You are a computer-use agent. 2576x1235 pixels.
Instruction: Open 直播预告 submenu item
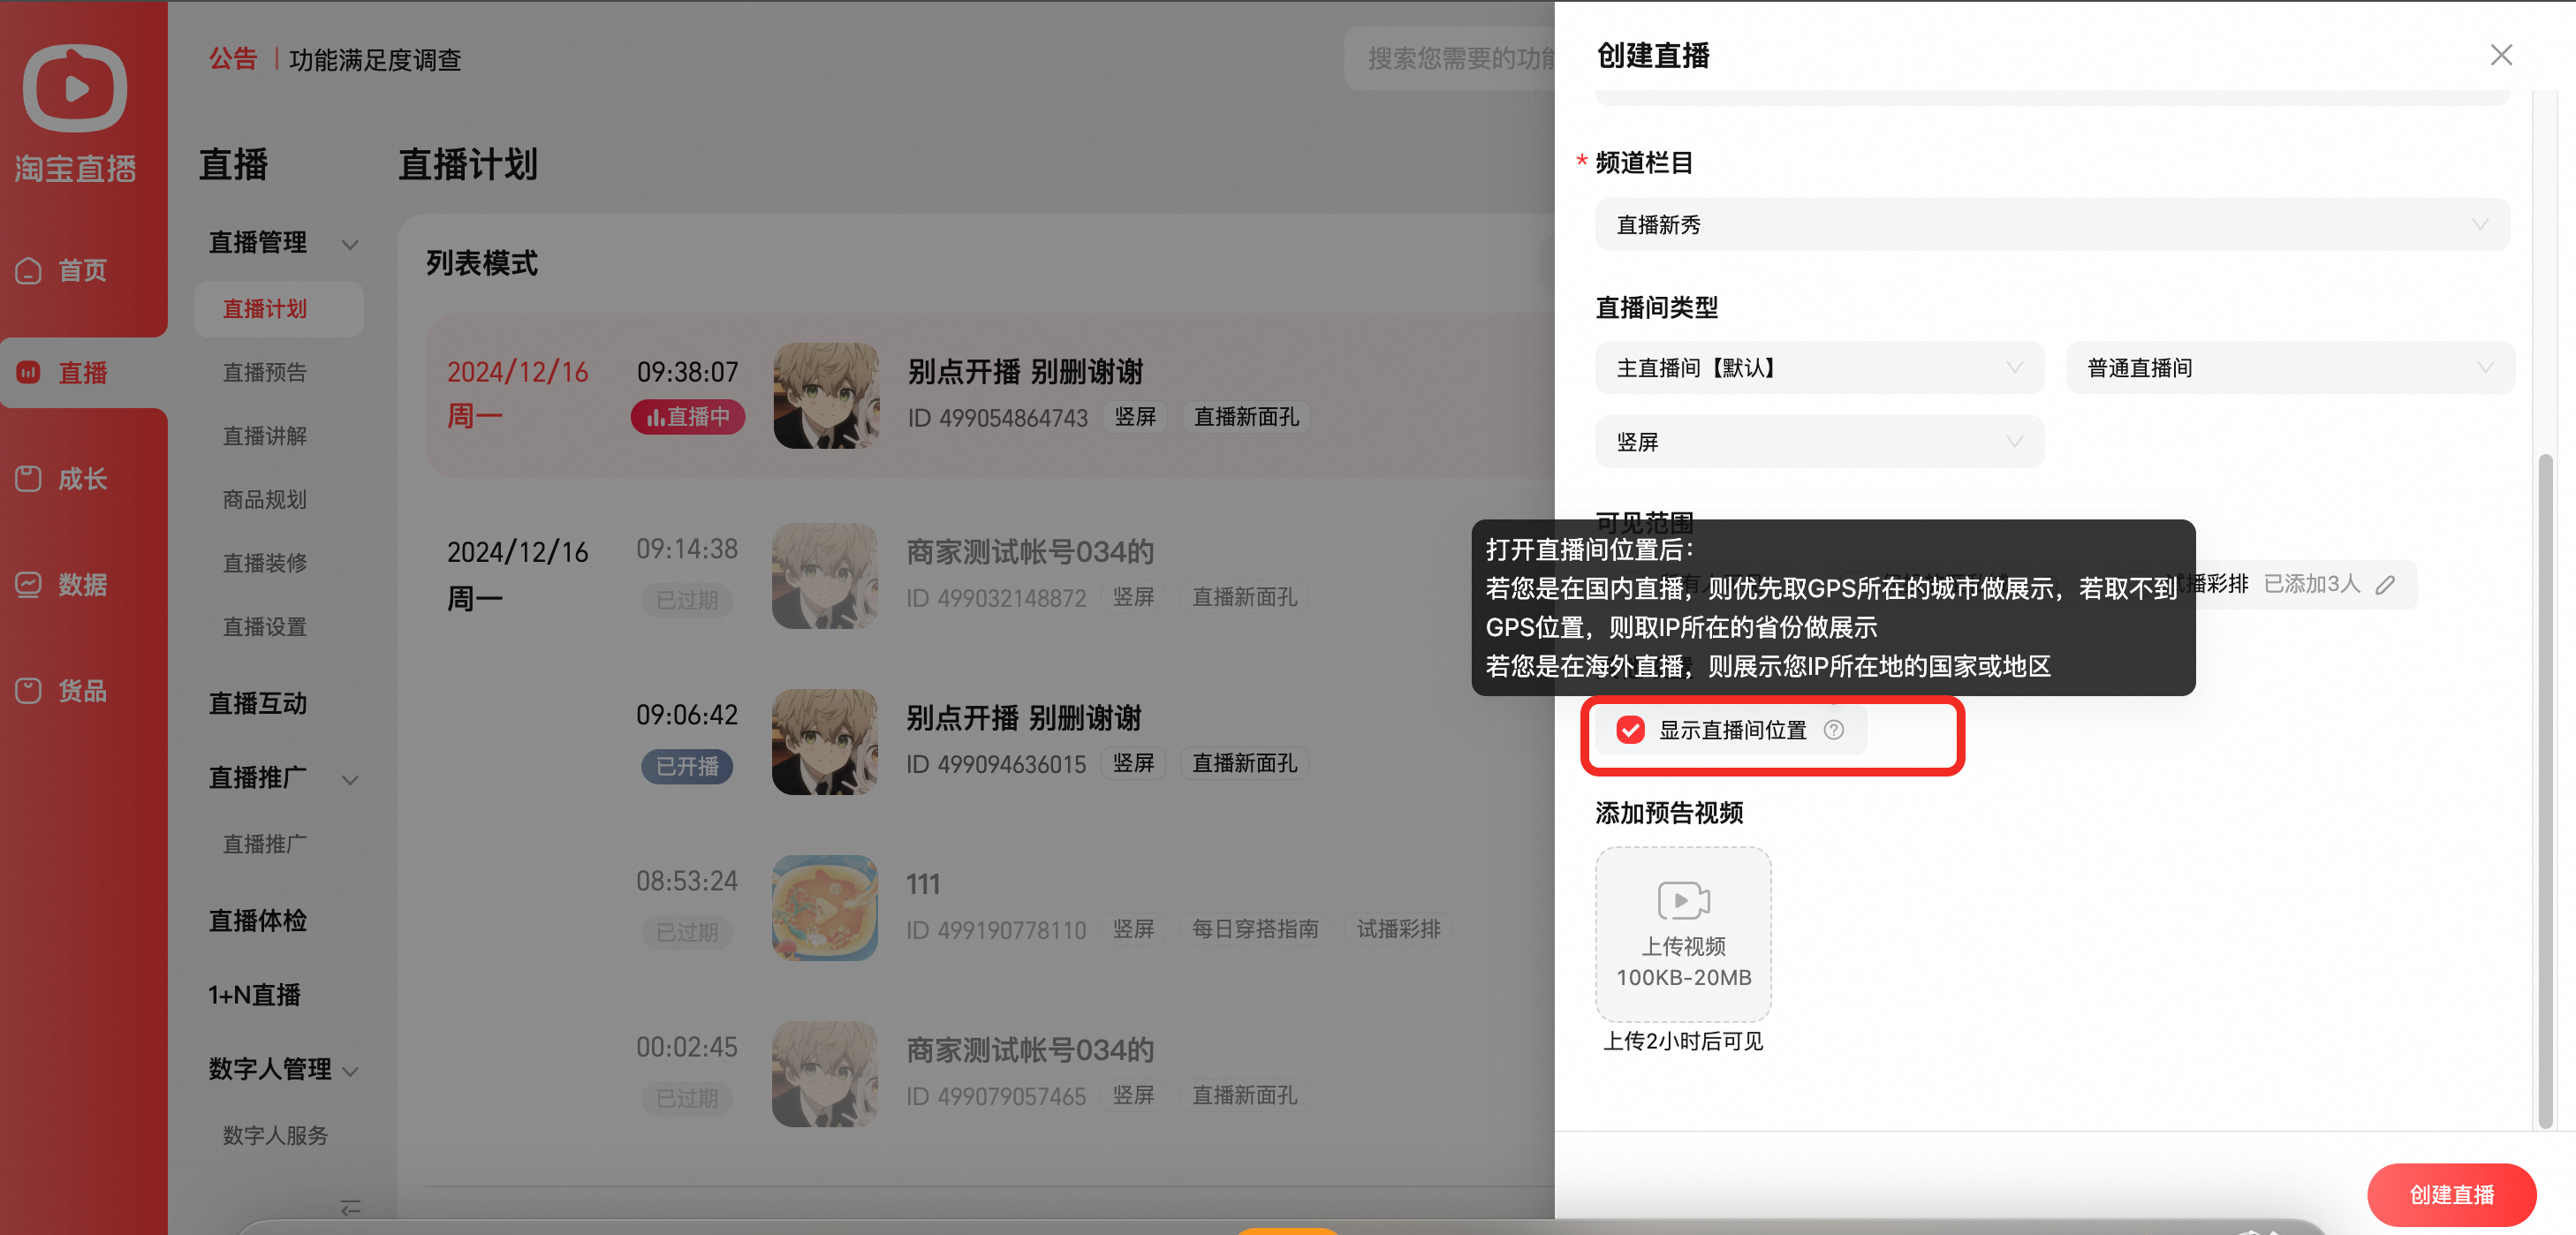click(x=265, y=372)
